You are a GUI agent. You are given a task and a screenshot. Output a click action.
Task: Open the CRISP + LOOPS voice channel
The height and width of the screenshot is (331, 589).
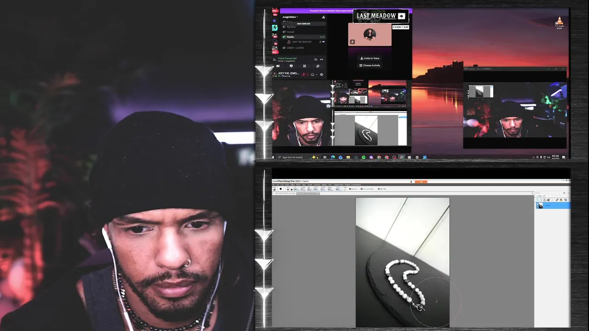pyautogui.click(x=304, y=48)
